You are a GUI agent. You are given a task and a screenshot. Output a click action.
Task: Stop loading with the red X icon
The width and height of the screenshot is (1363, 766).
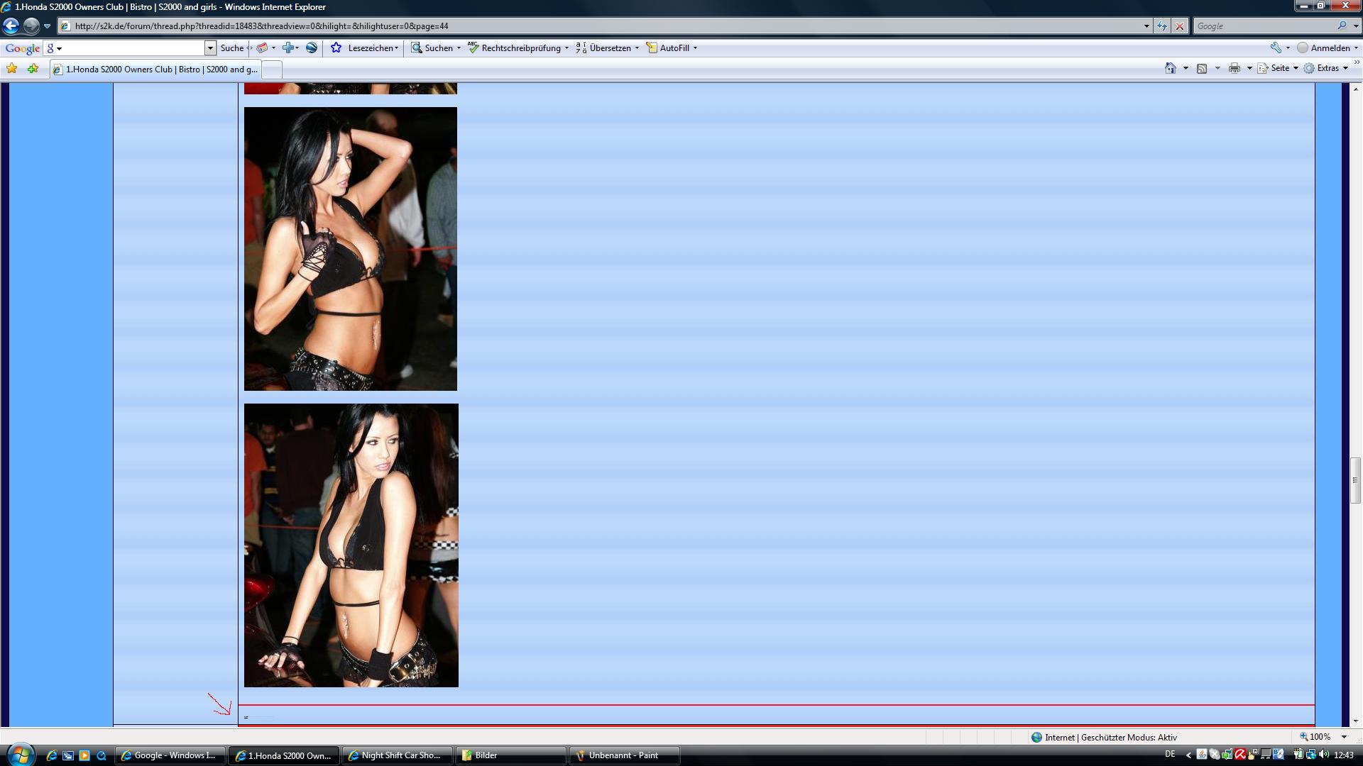point(1180,26)
